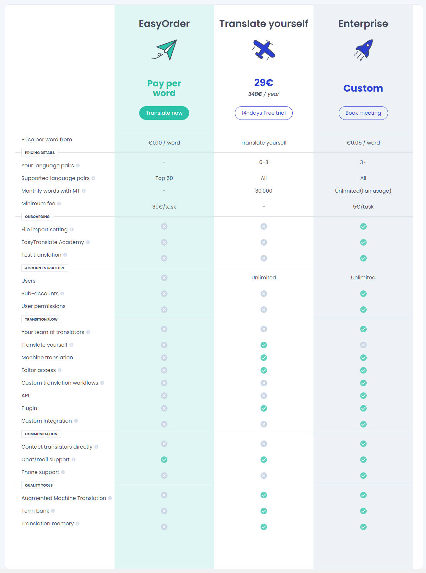Screen dimensions: 426x573
Task: Select the Enterprise plan column header
Action: 363,23
